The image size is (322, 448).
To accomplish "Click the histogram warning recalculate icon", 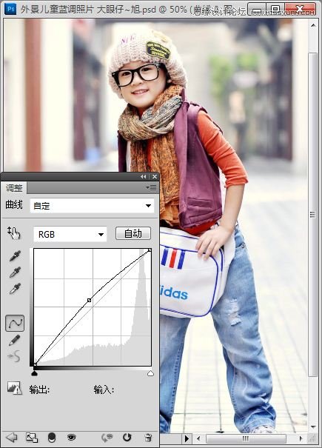I will click(14, 388).
